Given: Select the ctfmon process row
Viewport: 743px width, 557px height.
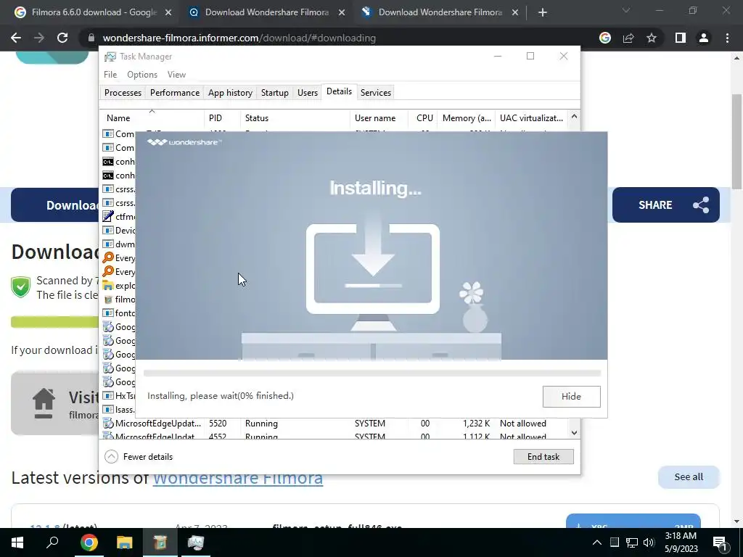Looking at the screenshot, I should pos(118,216).
